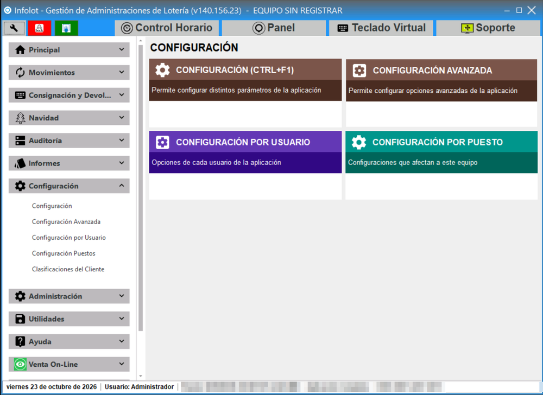
Task: Expand the Principal section chevron
Action: [x=122, y=49]
